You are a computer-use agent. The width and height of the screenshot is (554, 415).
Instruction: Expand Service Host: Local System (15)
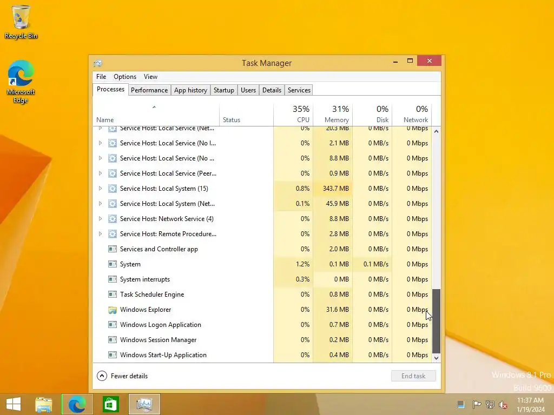tap(100, 189)
